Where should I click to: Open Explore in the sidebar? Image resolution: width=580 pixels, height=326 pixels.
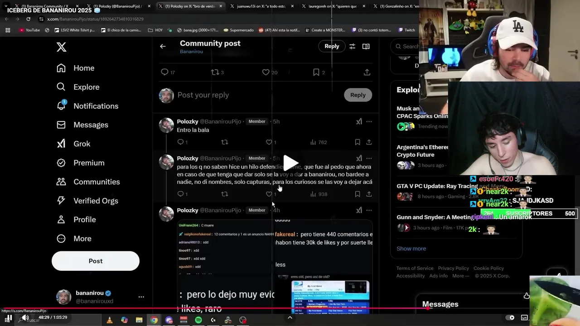pos(77,87)
